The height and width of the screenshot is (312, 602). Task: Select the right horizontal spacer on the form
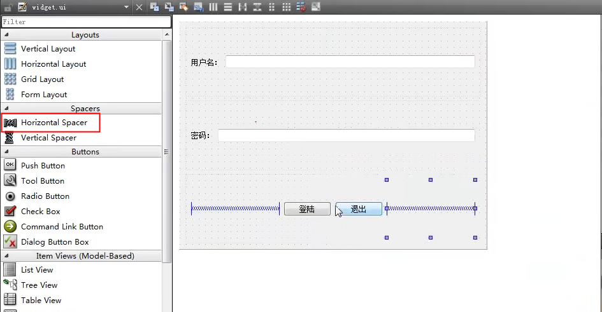pos(431,208)
